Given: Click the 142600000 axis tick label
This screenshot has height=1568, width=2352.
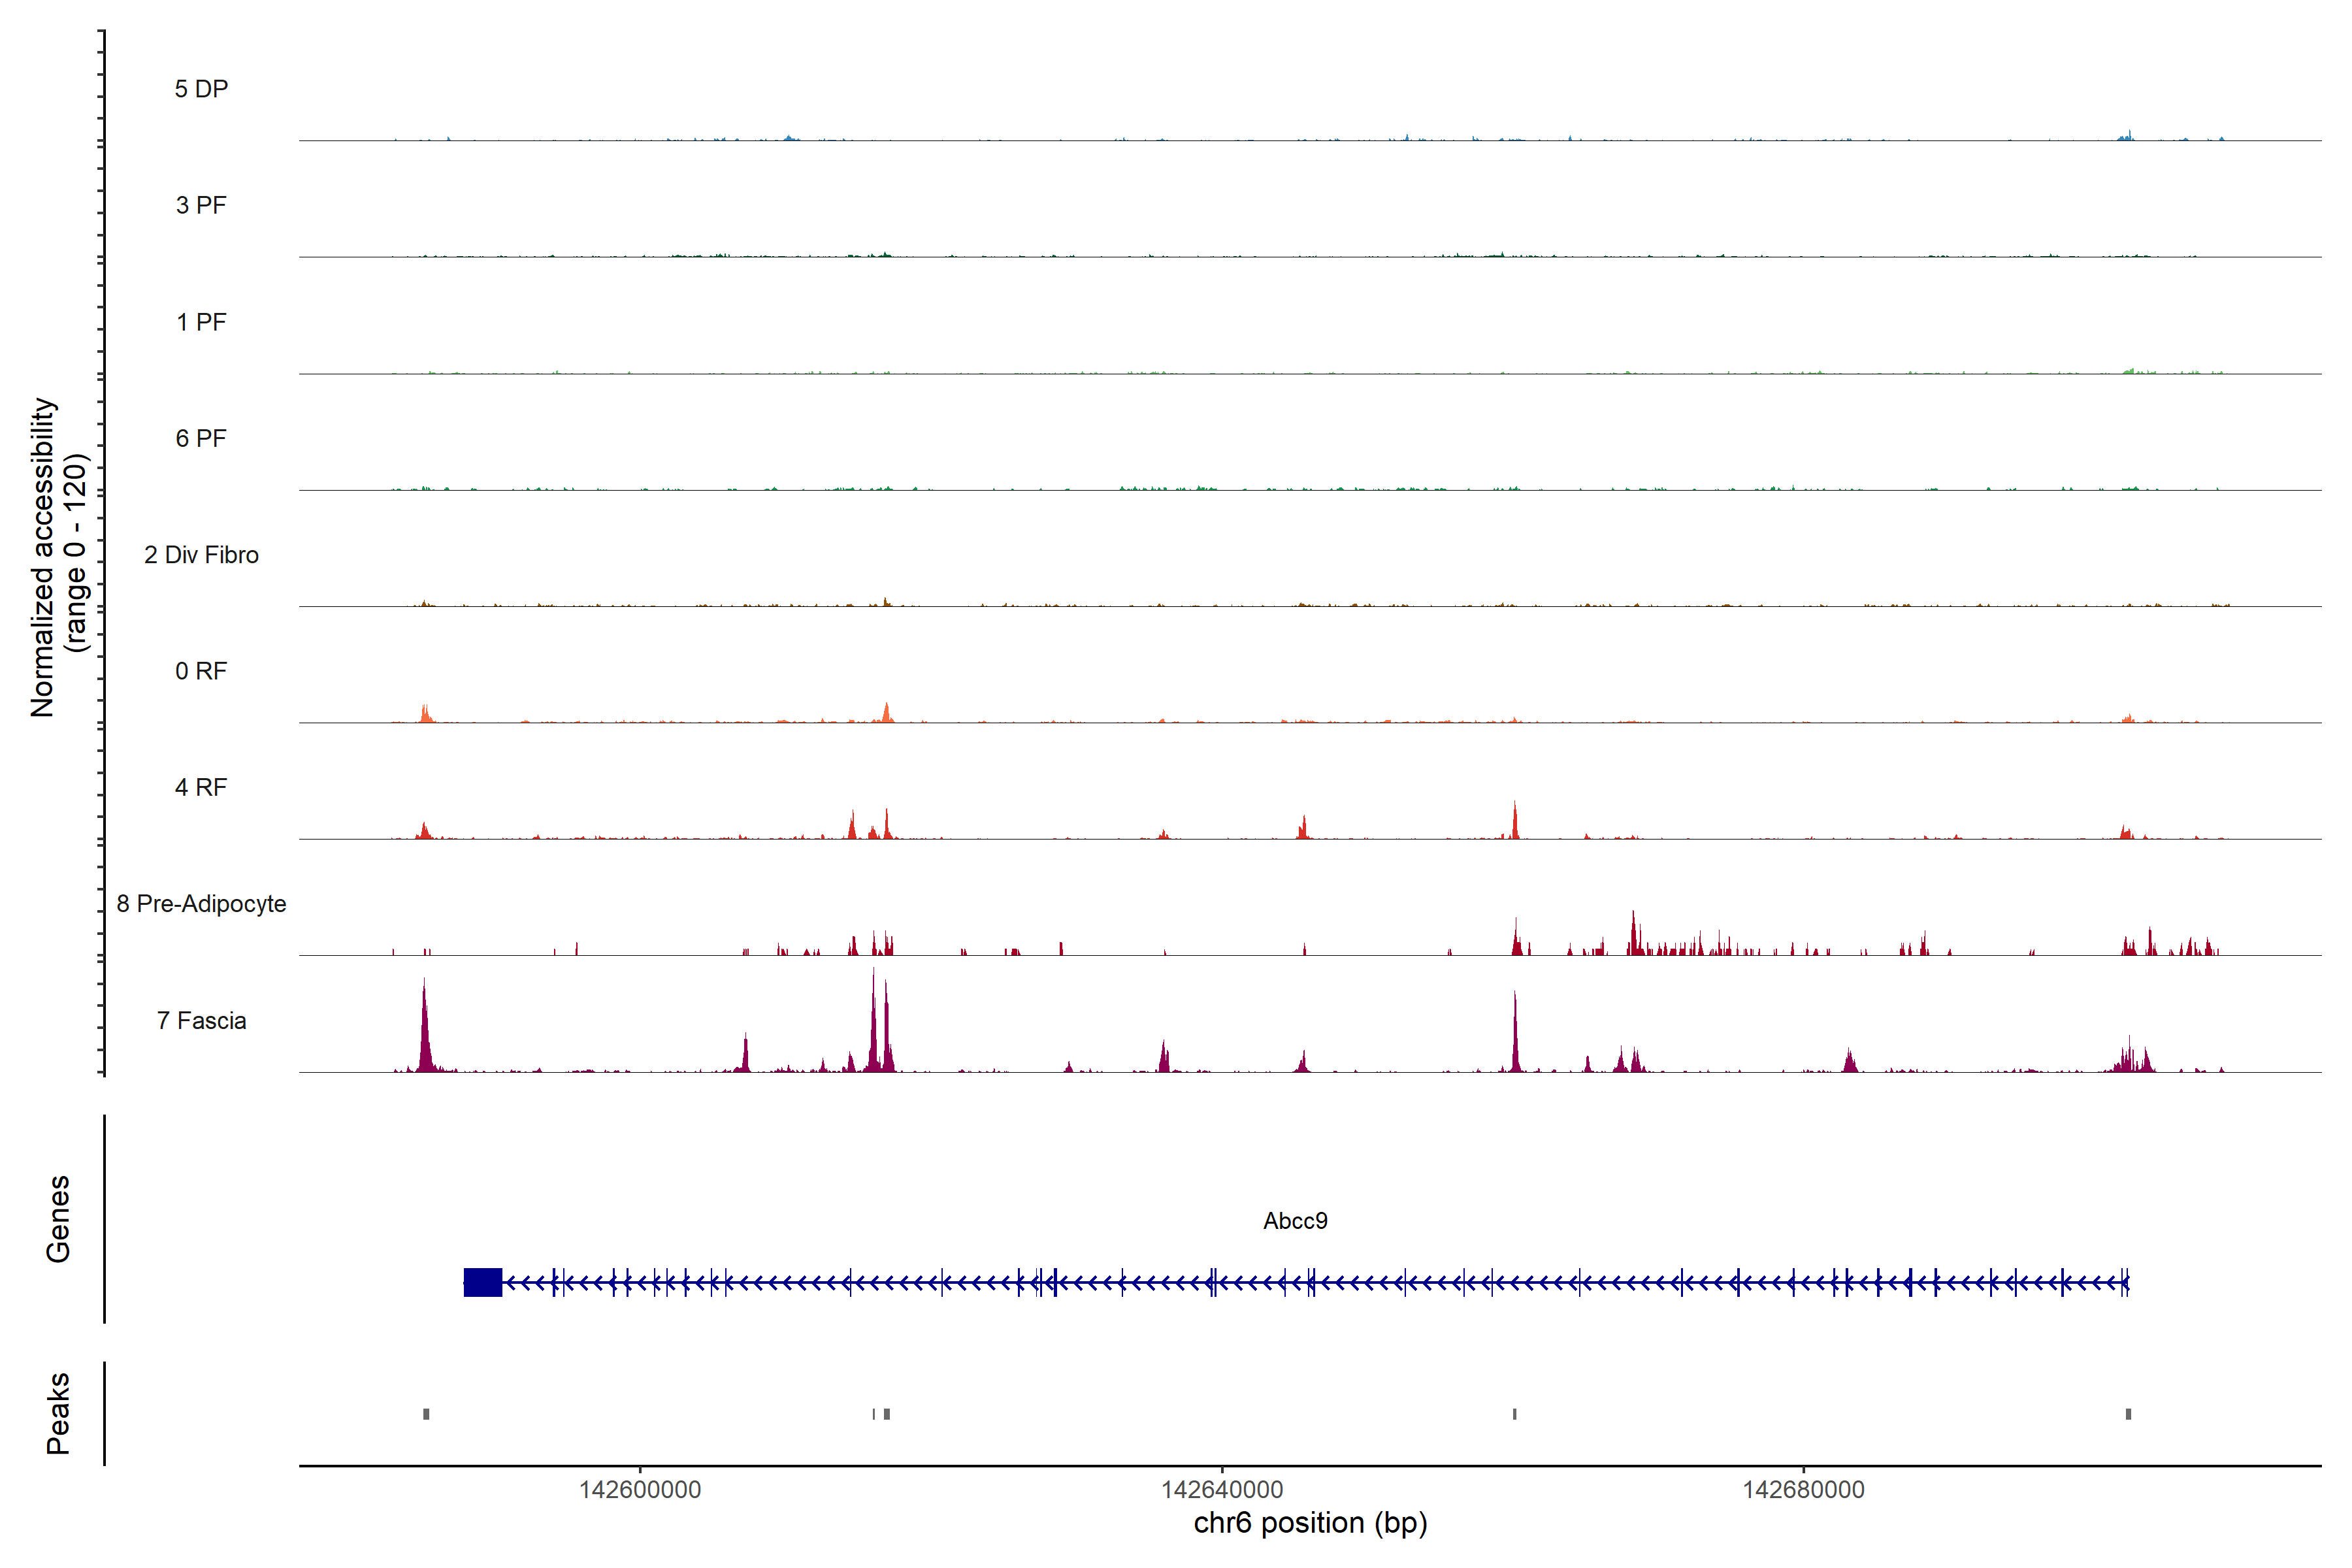Looking at the screenshot, I should tap(640, 1489).
